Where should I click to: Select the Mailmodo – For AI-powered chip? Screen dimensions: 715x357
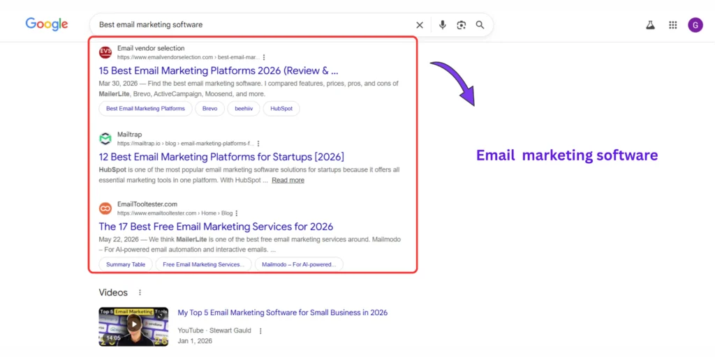(299, 264)
